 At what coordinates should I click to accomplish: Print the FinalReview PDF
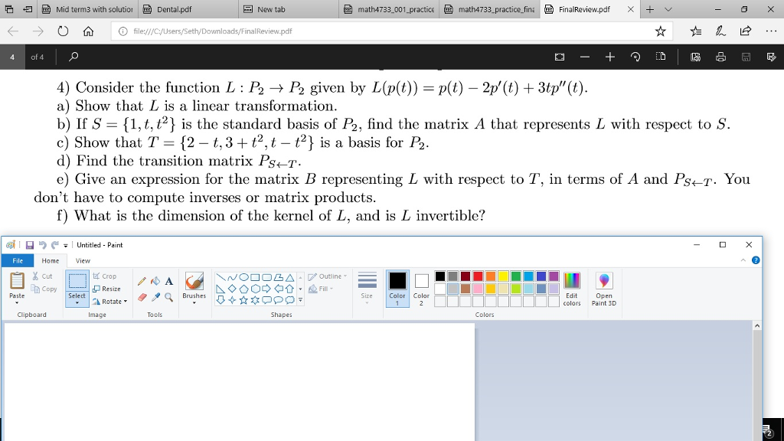coord(721,57)
